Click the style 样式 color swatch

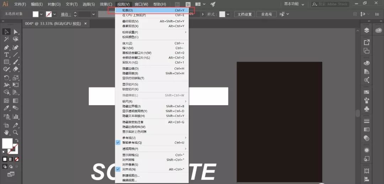coord(222,14)
